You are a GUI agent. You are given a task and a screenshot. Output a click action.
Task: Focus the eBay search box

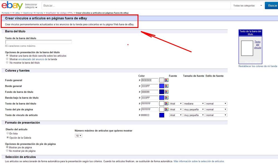136,6
